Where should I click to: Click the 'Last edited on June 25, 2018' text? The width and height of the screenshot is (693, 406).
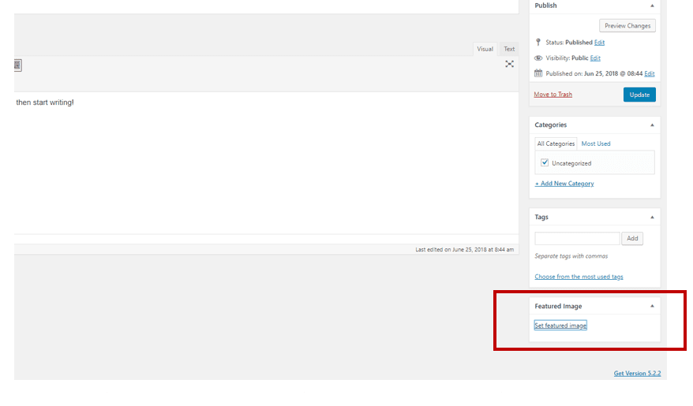coord(465,249)
